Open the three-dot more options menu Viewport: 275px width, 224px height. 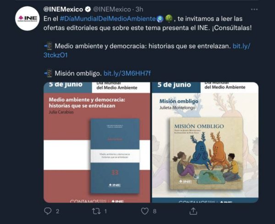[x=254, y=9]
